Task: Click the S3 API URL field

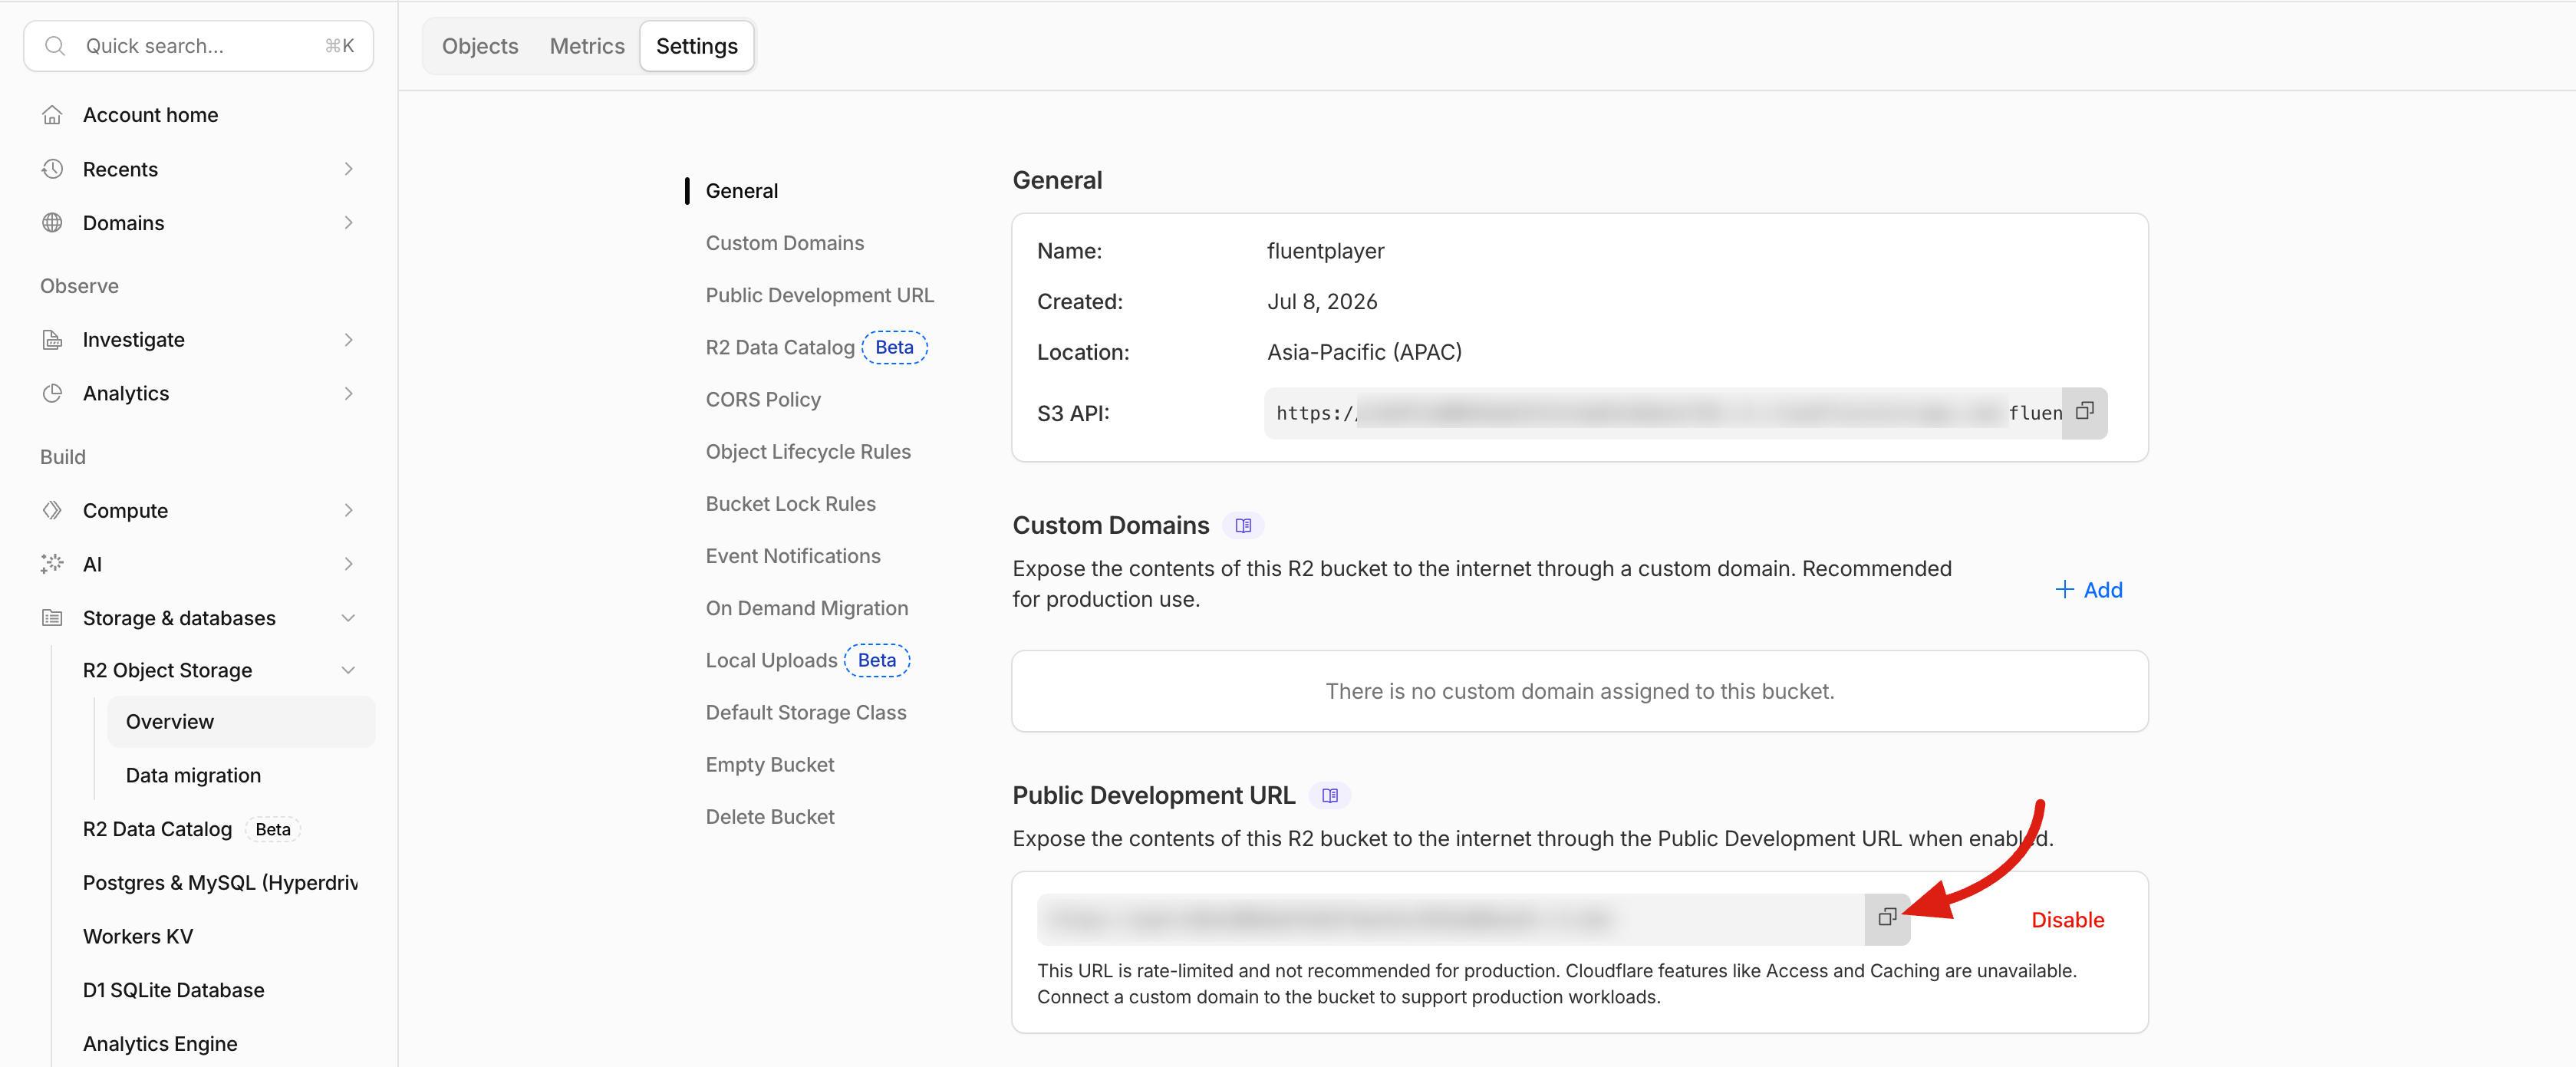Action: 1663,413
